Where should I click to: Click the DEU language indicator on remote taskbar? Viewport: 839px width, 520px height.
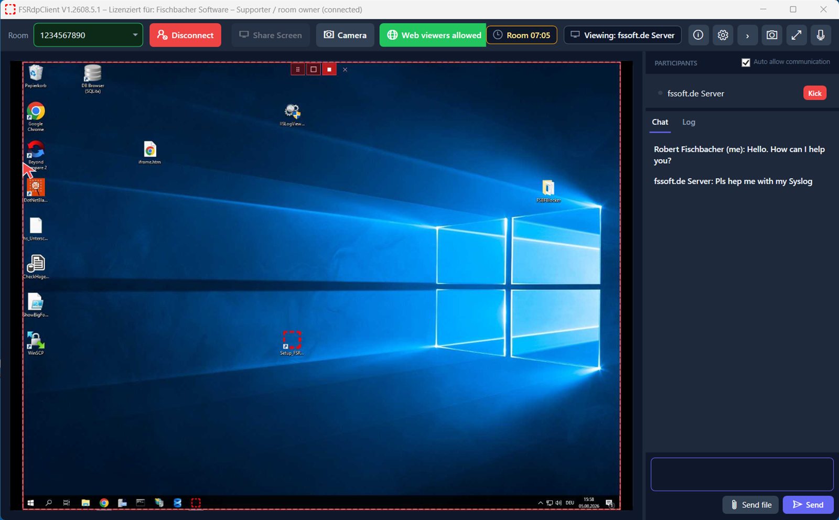click(570, 503)
